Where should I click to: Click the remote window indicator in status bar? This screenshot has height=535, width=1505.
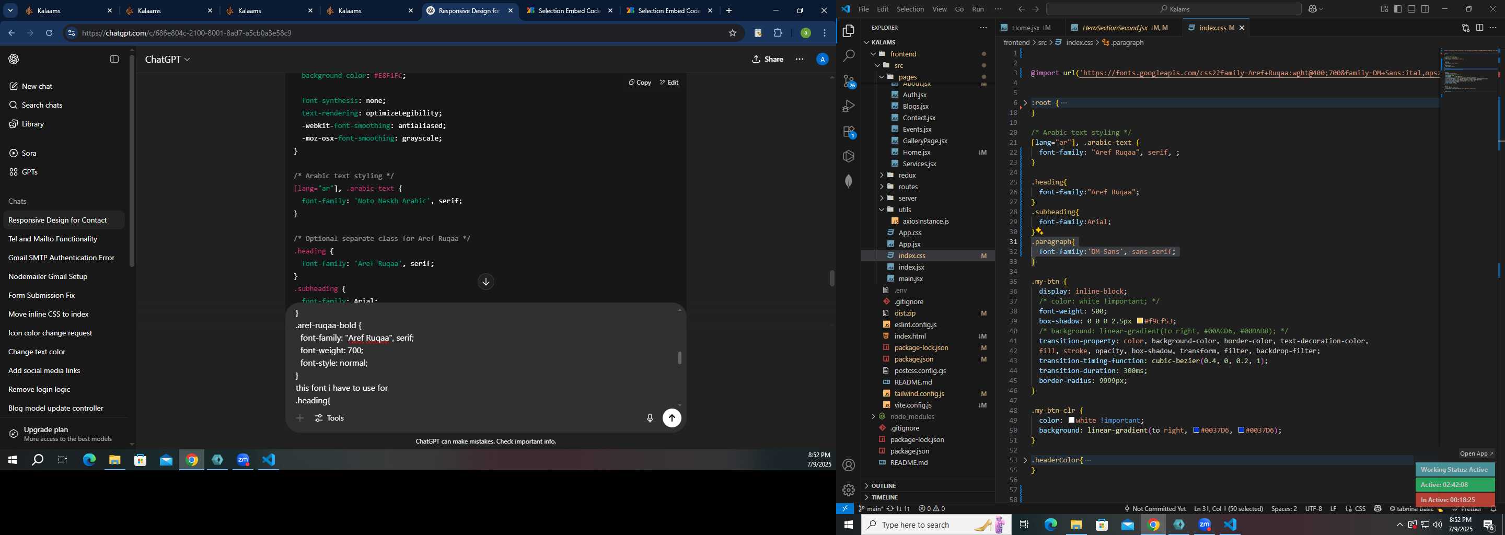(x=845, y=509)
